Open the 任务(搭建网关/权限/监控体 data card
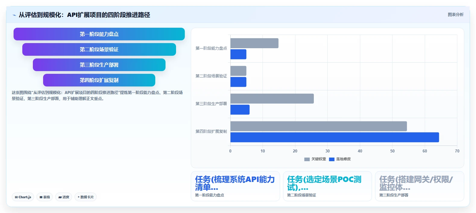The width and height of the screenshot is (476, 213). [420, 186]
